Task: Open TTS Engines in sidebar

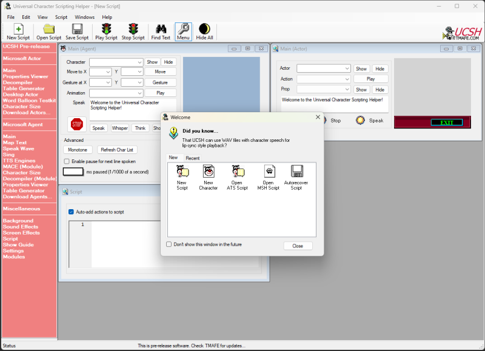Action: click(19, 161)
